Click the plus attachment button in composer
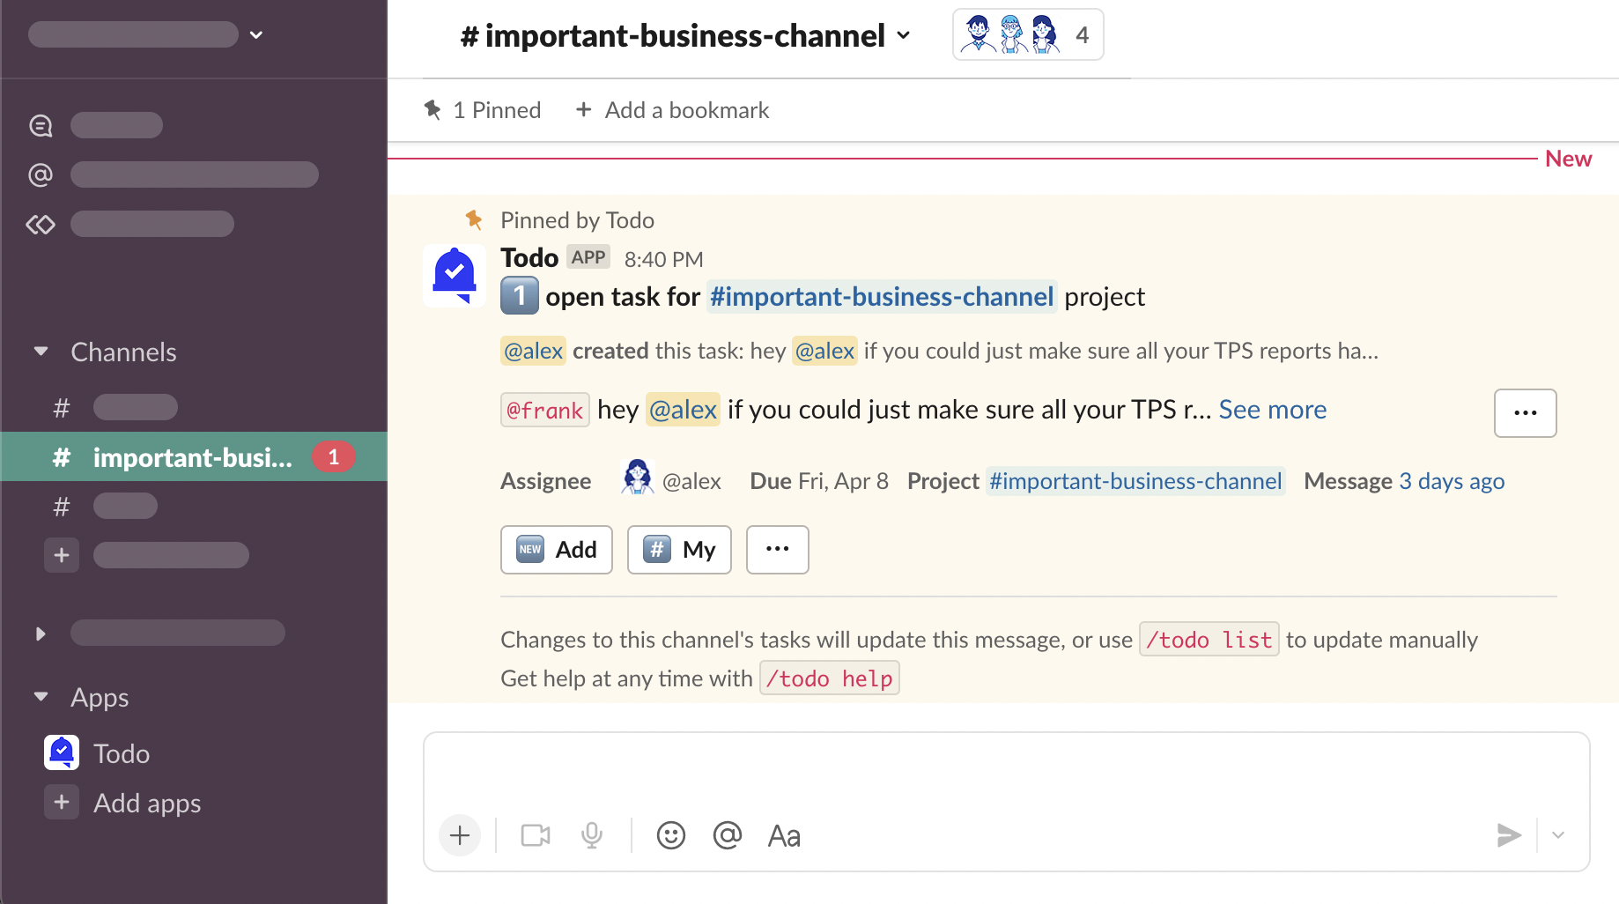Viewport: 1619px width, 904px height. (x=460, y=835)
